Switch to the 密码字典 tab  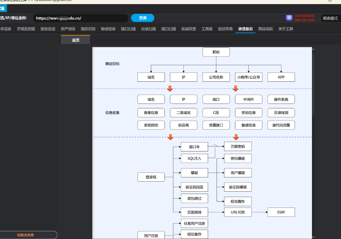[x=225, y=29]
